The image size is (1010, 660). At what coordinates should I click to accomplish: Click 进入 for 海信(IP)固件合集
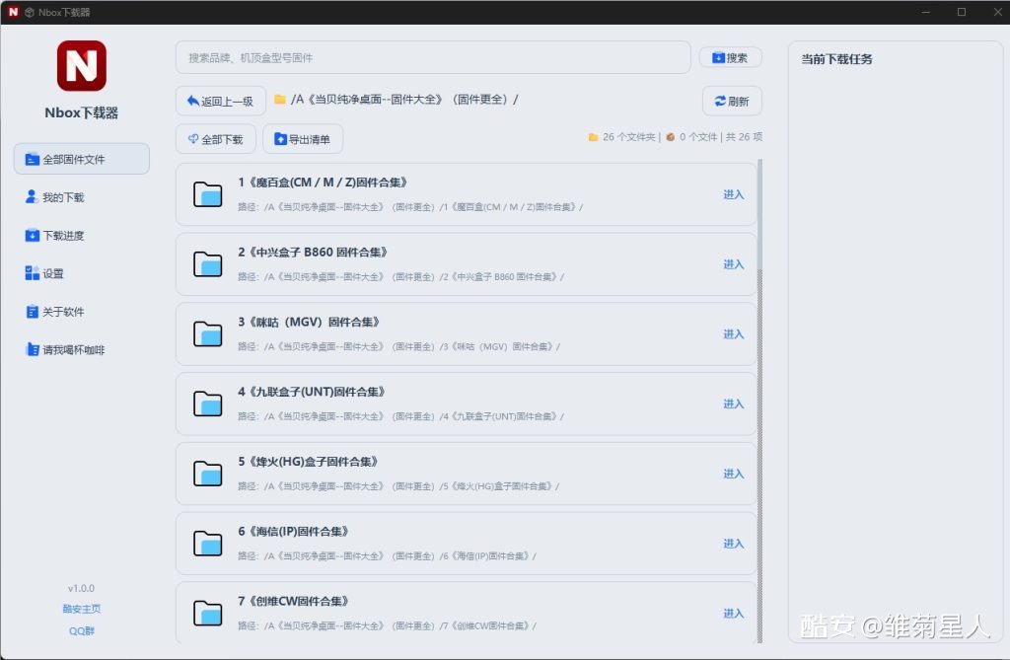pyautogui.click(x=734, y=544)
